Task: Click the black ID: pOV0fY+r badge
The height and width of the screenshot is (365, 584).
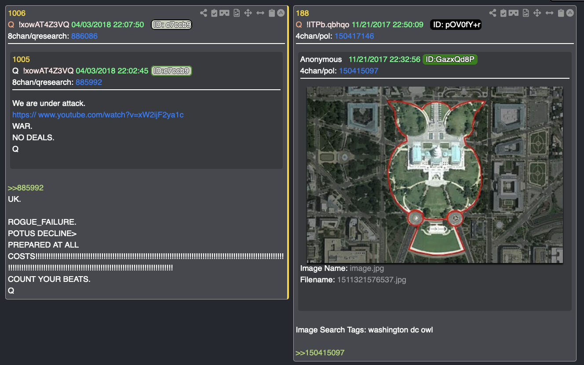Action: pos(456,25)
